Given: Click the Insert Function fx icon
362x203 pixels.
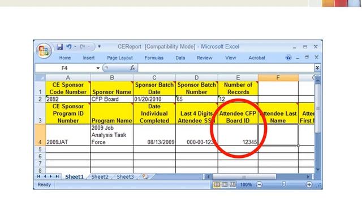Looking at the screenshot, I should pyautogui.click(x=132, y=68).
